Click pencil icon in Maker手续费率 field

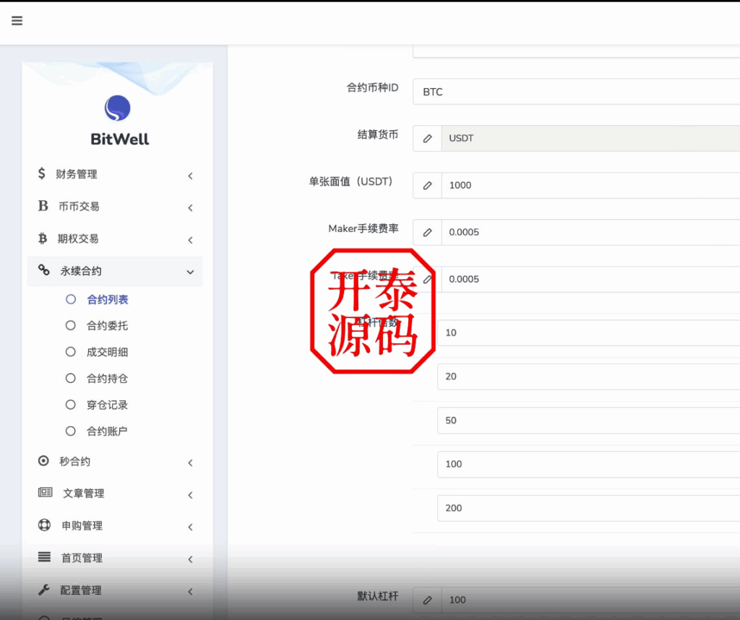(x=427, y=232)
